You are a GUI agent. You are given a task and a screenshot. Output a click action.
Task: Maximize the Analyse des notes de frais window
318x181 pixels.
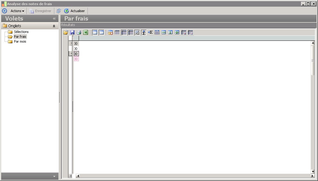(308, 4)
